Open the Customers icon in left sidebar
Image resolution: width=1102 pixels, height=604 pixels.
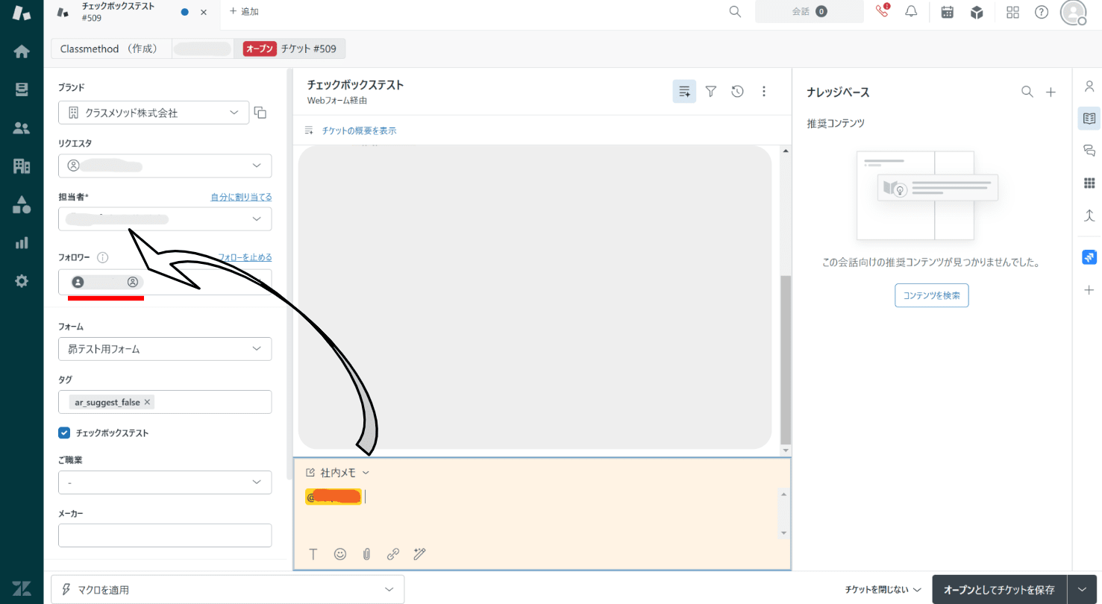(x=22, y=128)
